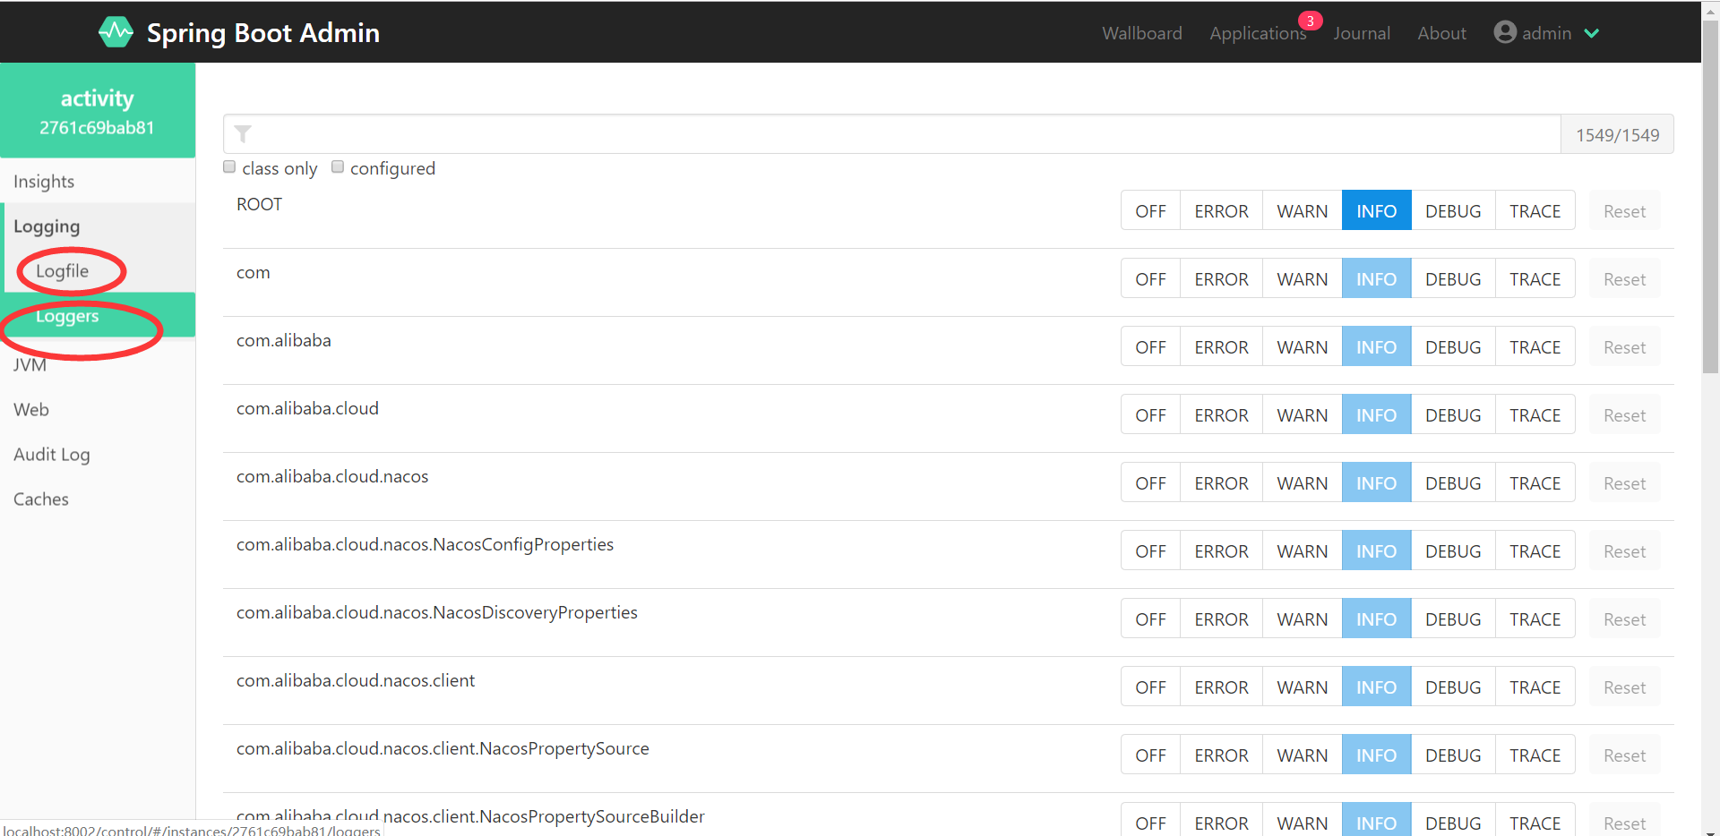Open Logfile under the Logging section
The image size is (1720, 836).
pyautogui.click(x=62, y=270)
